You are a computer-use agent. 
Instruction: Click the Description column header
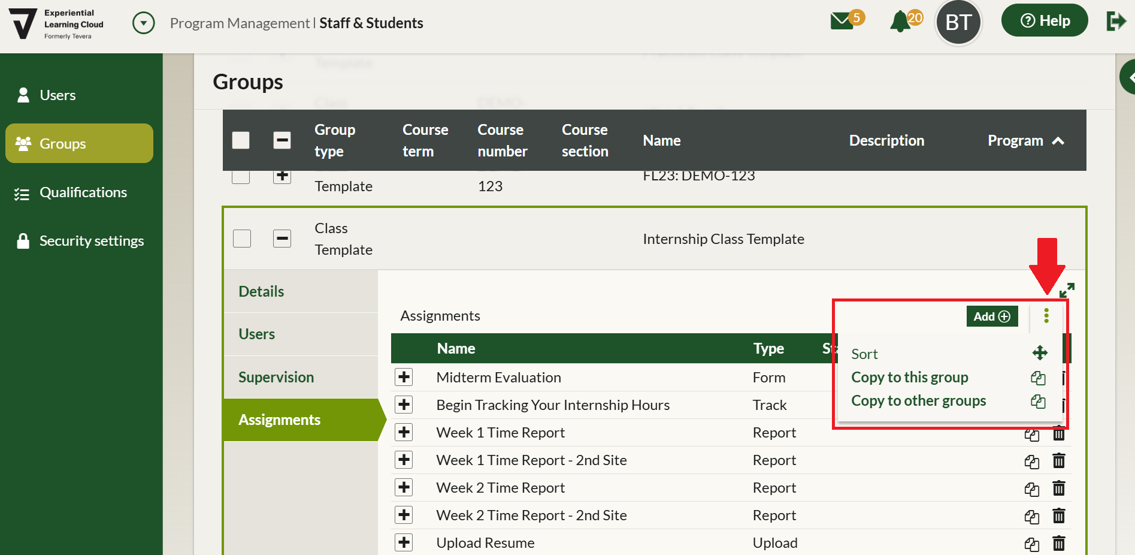886,140
